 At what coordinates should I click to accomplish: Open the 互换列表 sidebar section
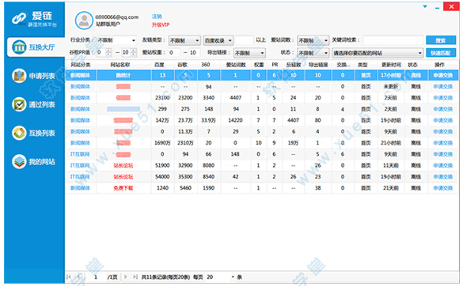coord(34,133)
